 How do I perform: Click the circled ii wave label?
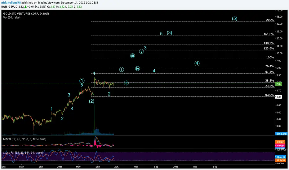126,83
